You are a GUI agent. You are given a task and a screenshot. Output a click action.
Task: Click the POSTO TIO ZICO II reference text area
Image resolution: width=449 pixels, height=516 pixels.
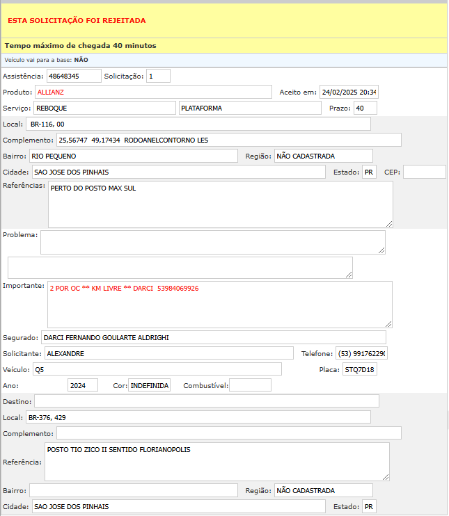coord(216,461)
